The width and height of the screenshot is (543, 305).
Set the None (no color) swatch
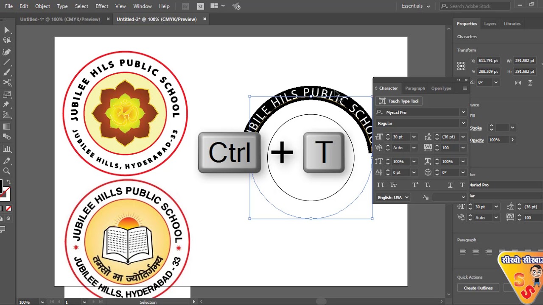tap(8, 208)
